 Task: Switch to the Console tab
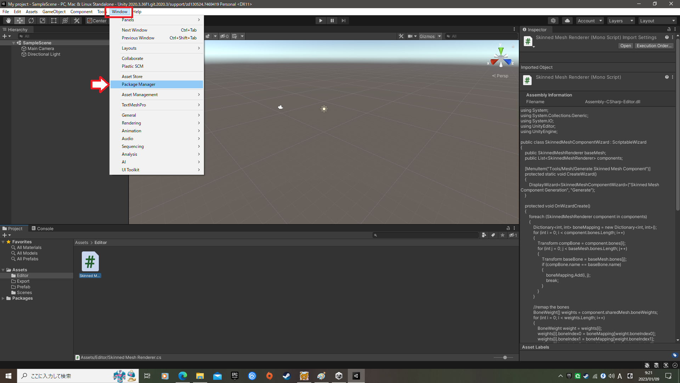pos(42,228)
